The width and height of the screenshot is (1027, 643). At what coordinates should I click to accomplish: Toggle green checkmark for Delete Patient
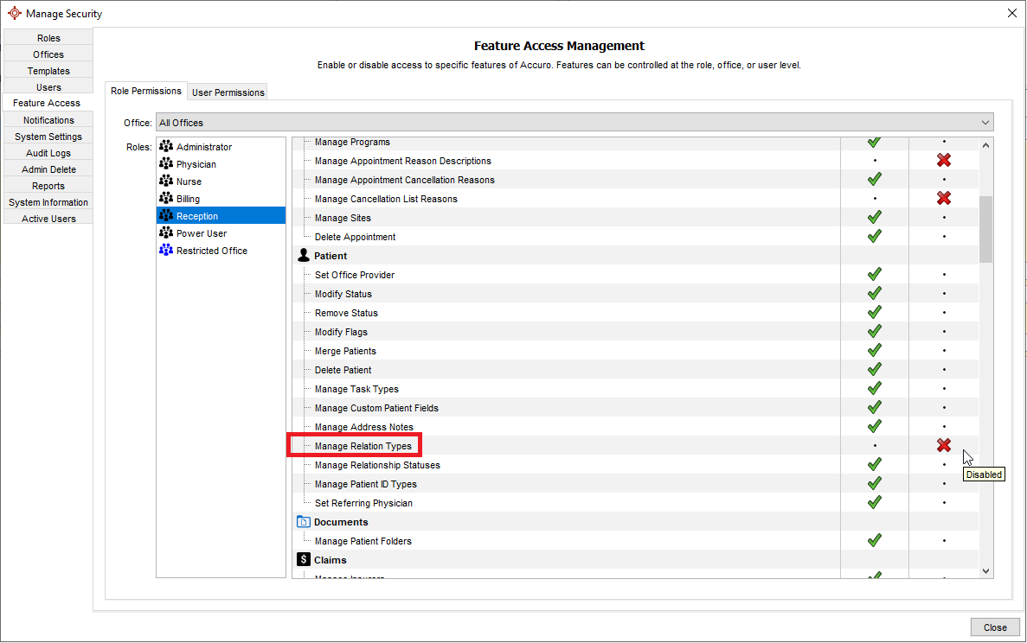[x=875, y=370]
